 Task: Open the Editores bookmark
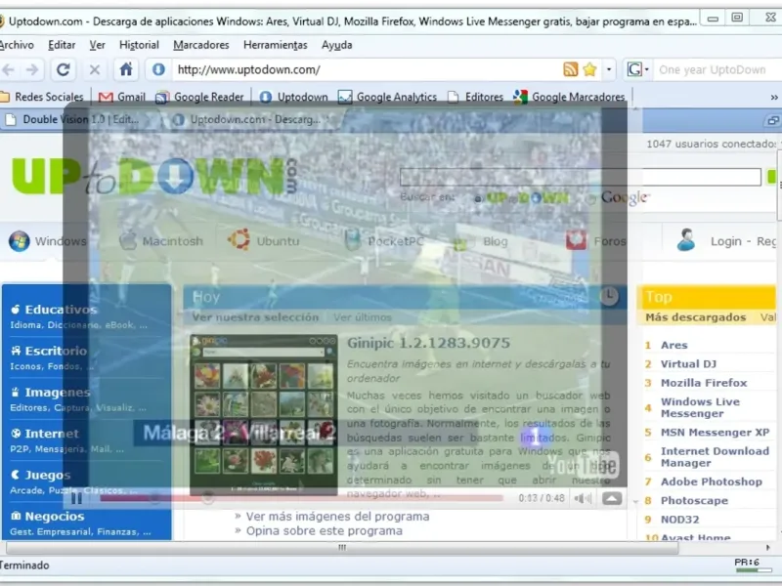pyautogui.click(x=476, y=97)
